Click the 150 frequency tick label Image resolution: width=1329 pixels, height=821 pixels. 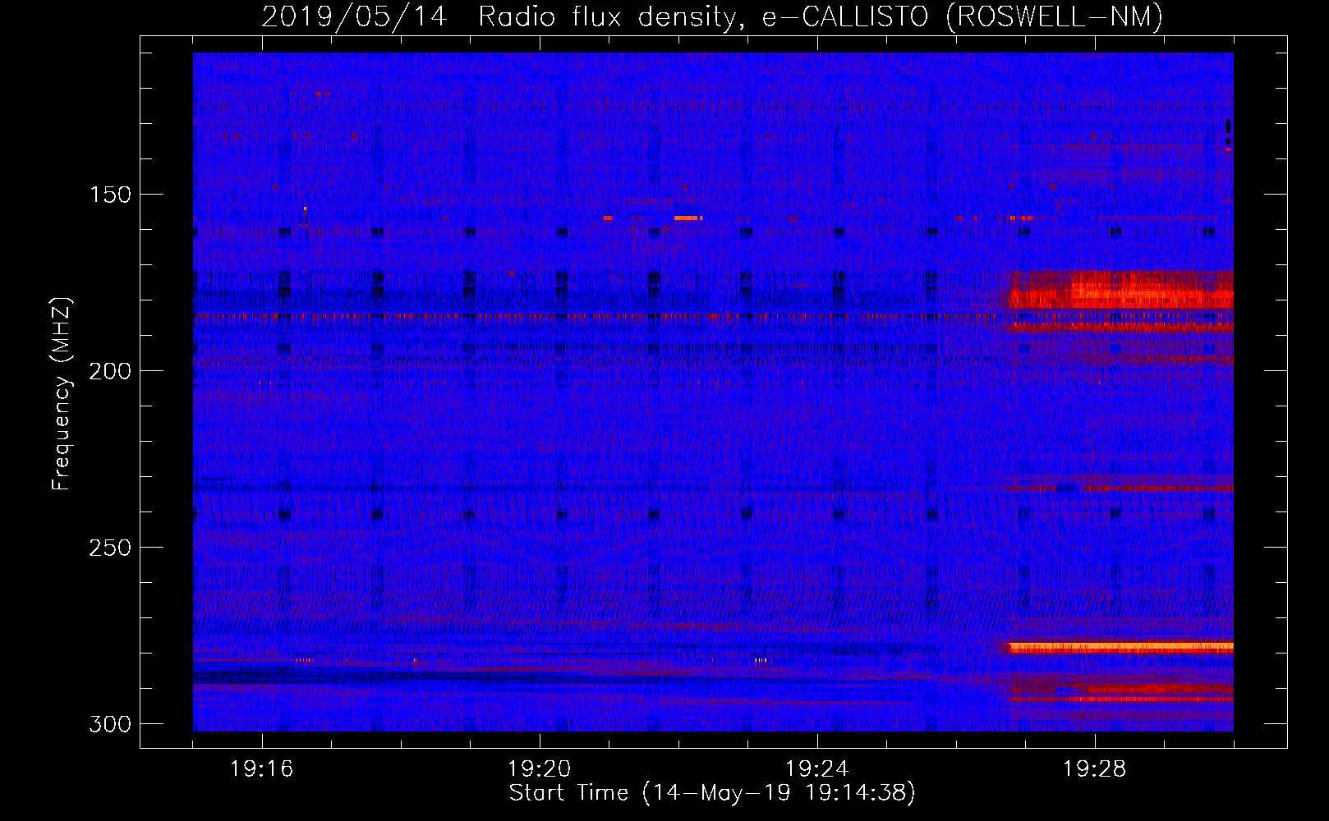pos(110,195)
